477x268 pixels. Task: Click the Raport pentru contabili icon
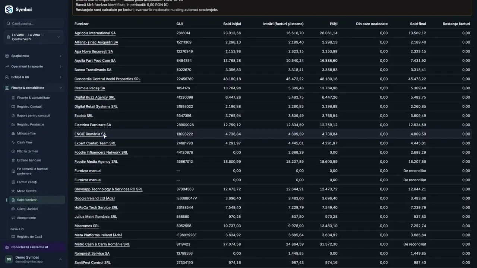[13, 116]
